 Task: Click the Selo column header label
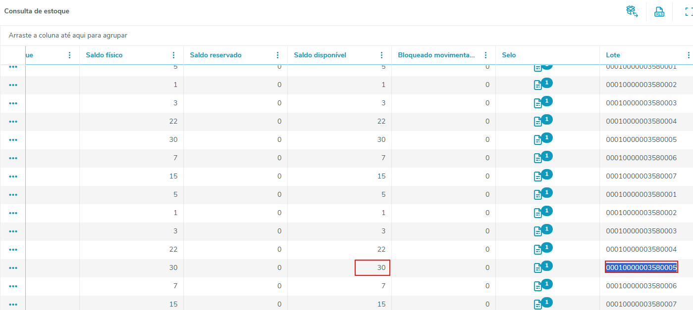coord(509,55)
